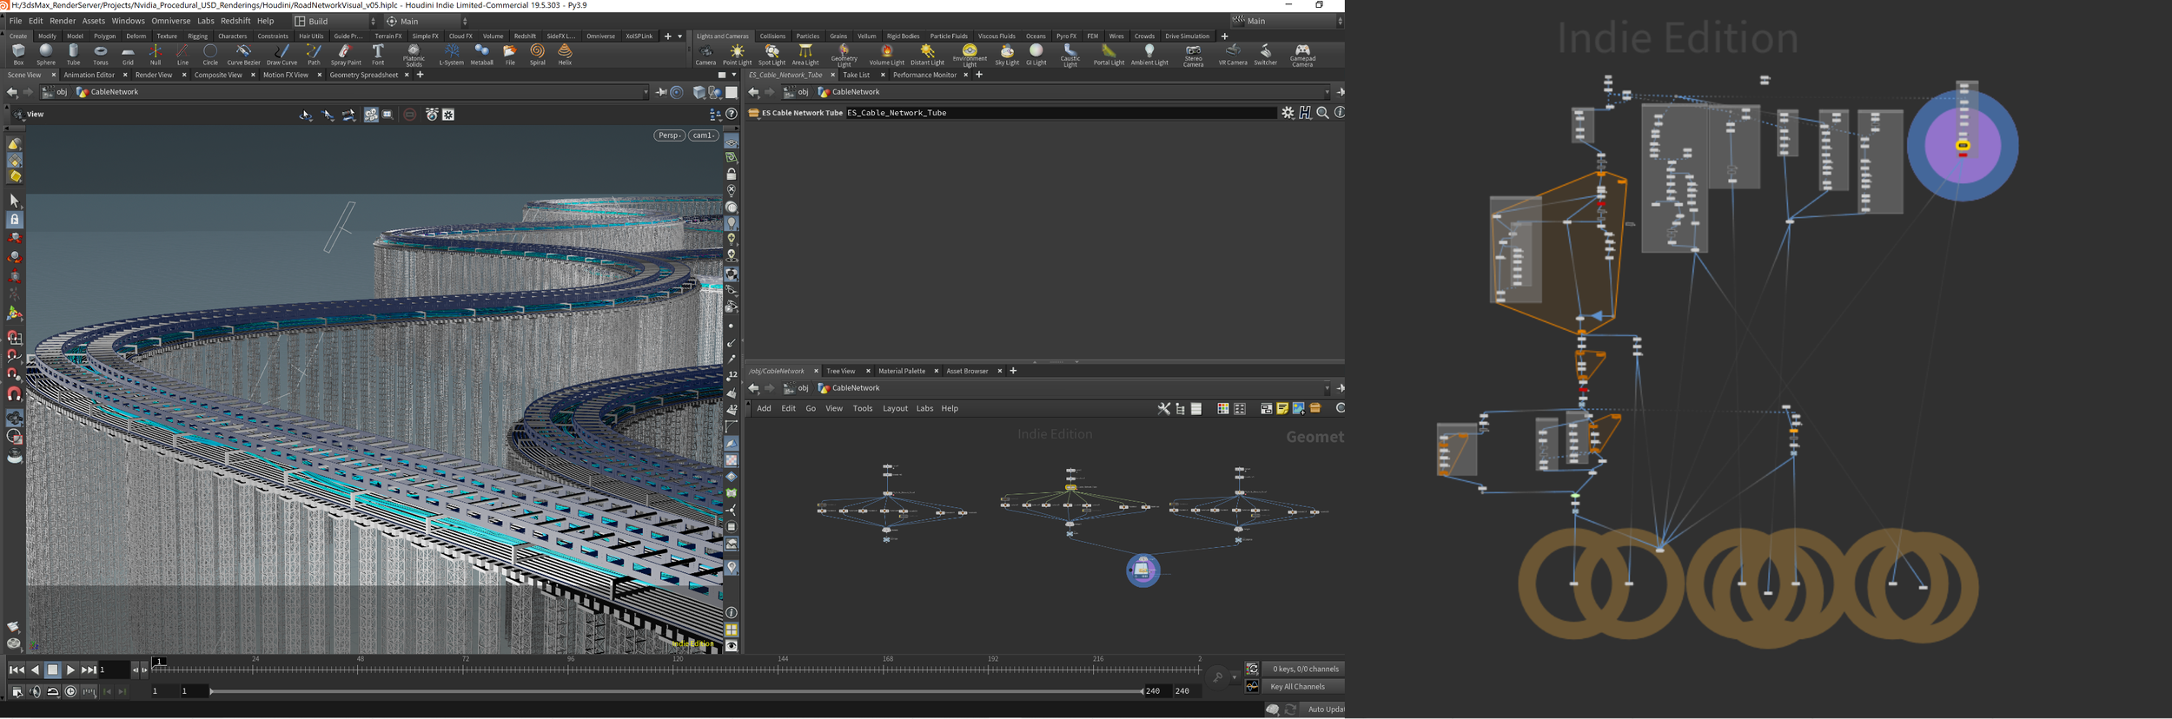This screenshot has width=2172, height=719.
Task: Click Key All Channels button
Action: tap(1302, 687)
